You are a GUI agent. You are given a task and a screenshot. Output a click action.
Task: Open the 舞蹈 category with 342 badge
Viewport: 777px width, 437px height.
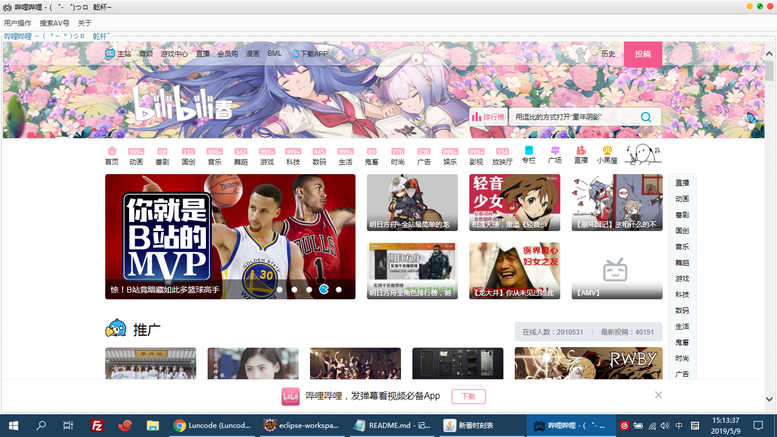click(241, 156)
